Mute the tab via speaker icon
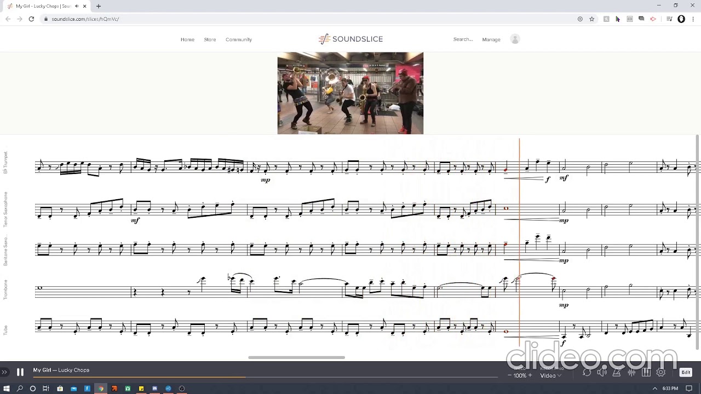This screenshot has width=701, height=394. (x=77, y=6)
